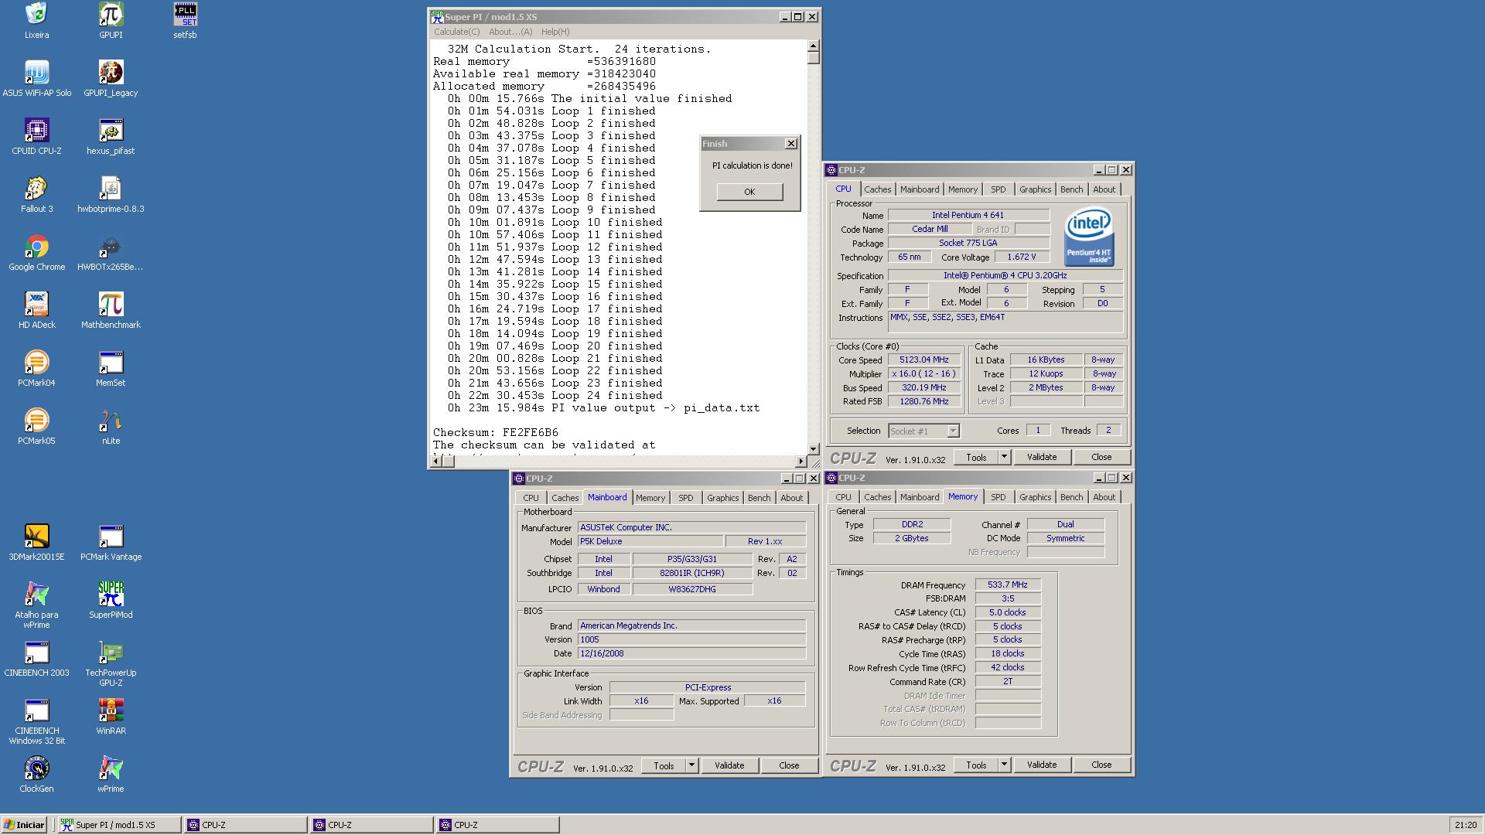
Task: Open ASUS WiFi-AP Solo shortcut
Action: [36, 79]
